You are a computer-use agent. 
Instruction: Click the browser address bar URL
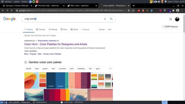[72, 10]
